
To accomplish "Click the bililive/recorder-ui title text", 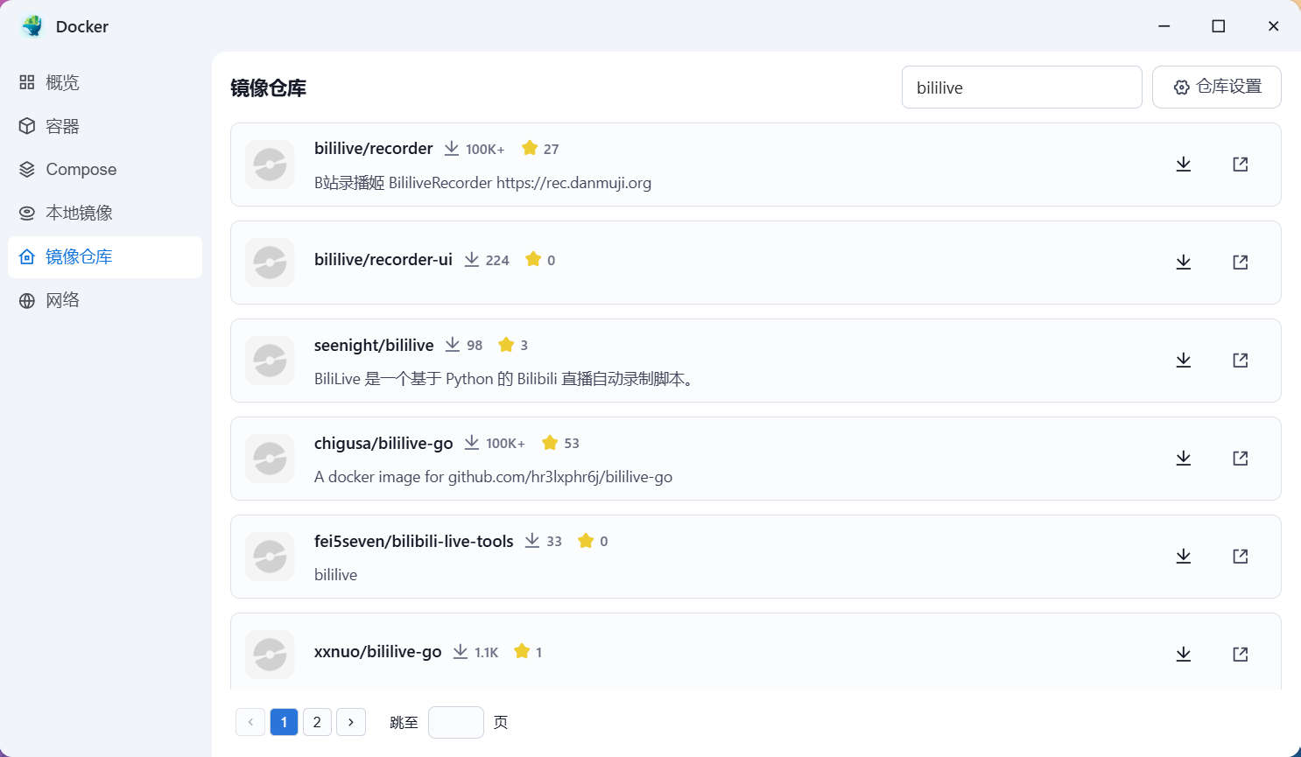I will [x=383, y=260].
